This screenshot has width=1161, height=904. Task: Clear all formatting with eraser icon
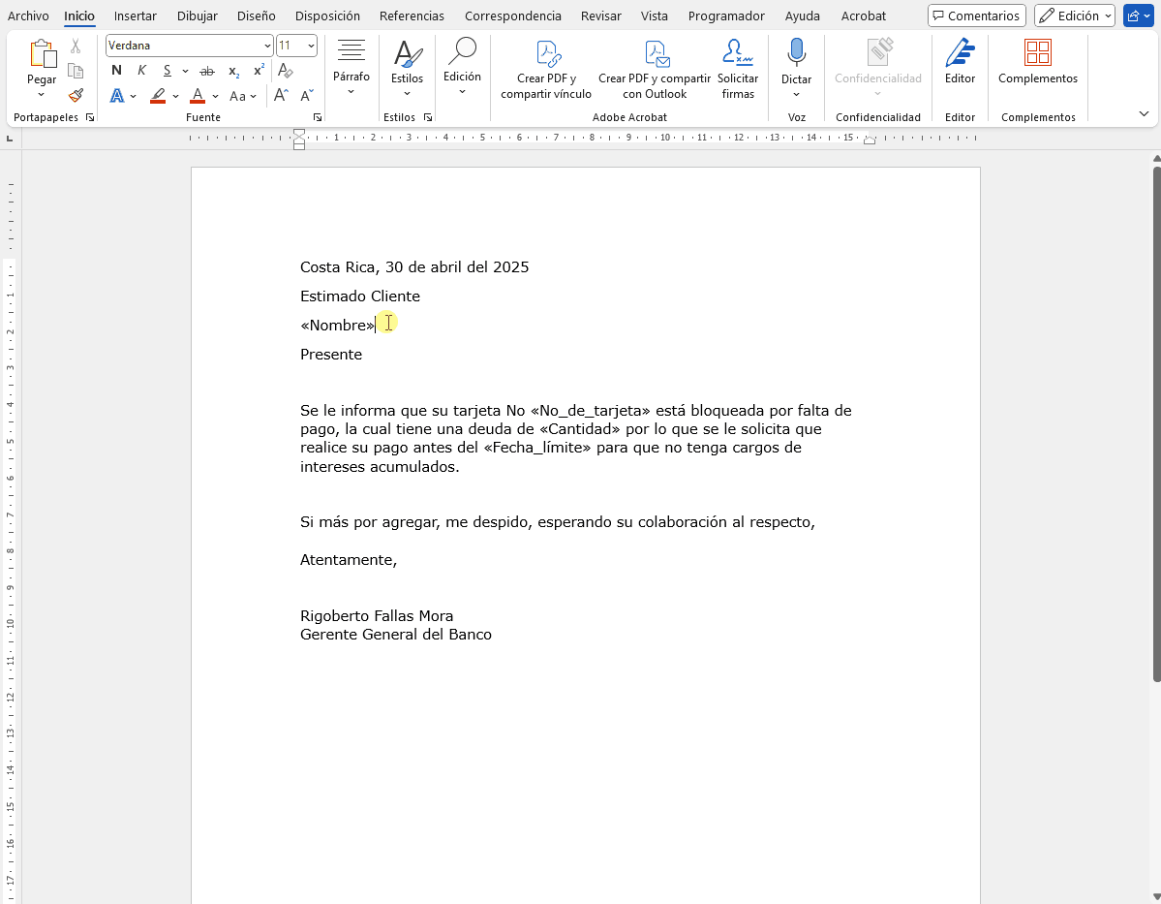click(285, 71)
